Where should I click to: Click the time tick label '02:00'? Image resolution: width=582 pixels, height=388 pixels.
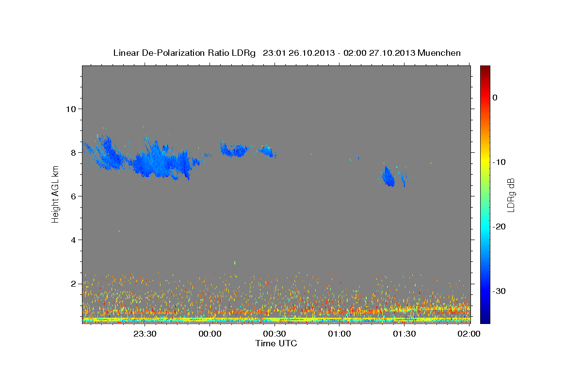pyautogui.click(x=469, y=334)
